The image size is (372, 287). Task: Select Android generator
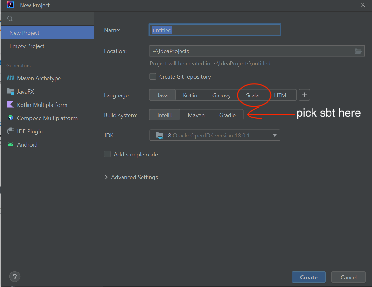click(47, 144)
